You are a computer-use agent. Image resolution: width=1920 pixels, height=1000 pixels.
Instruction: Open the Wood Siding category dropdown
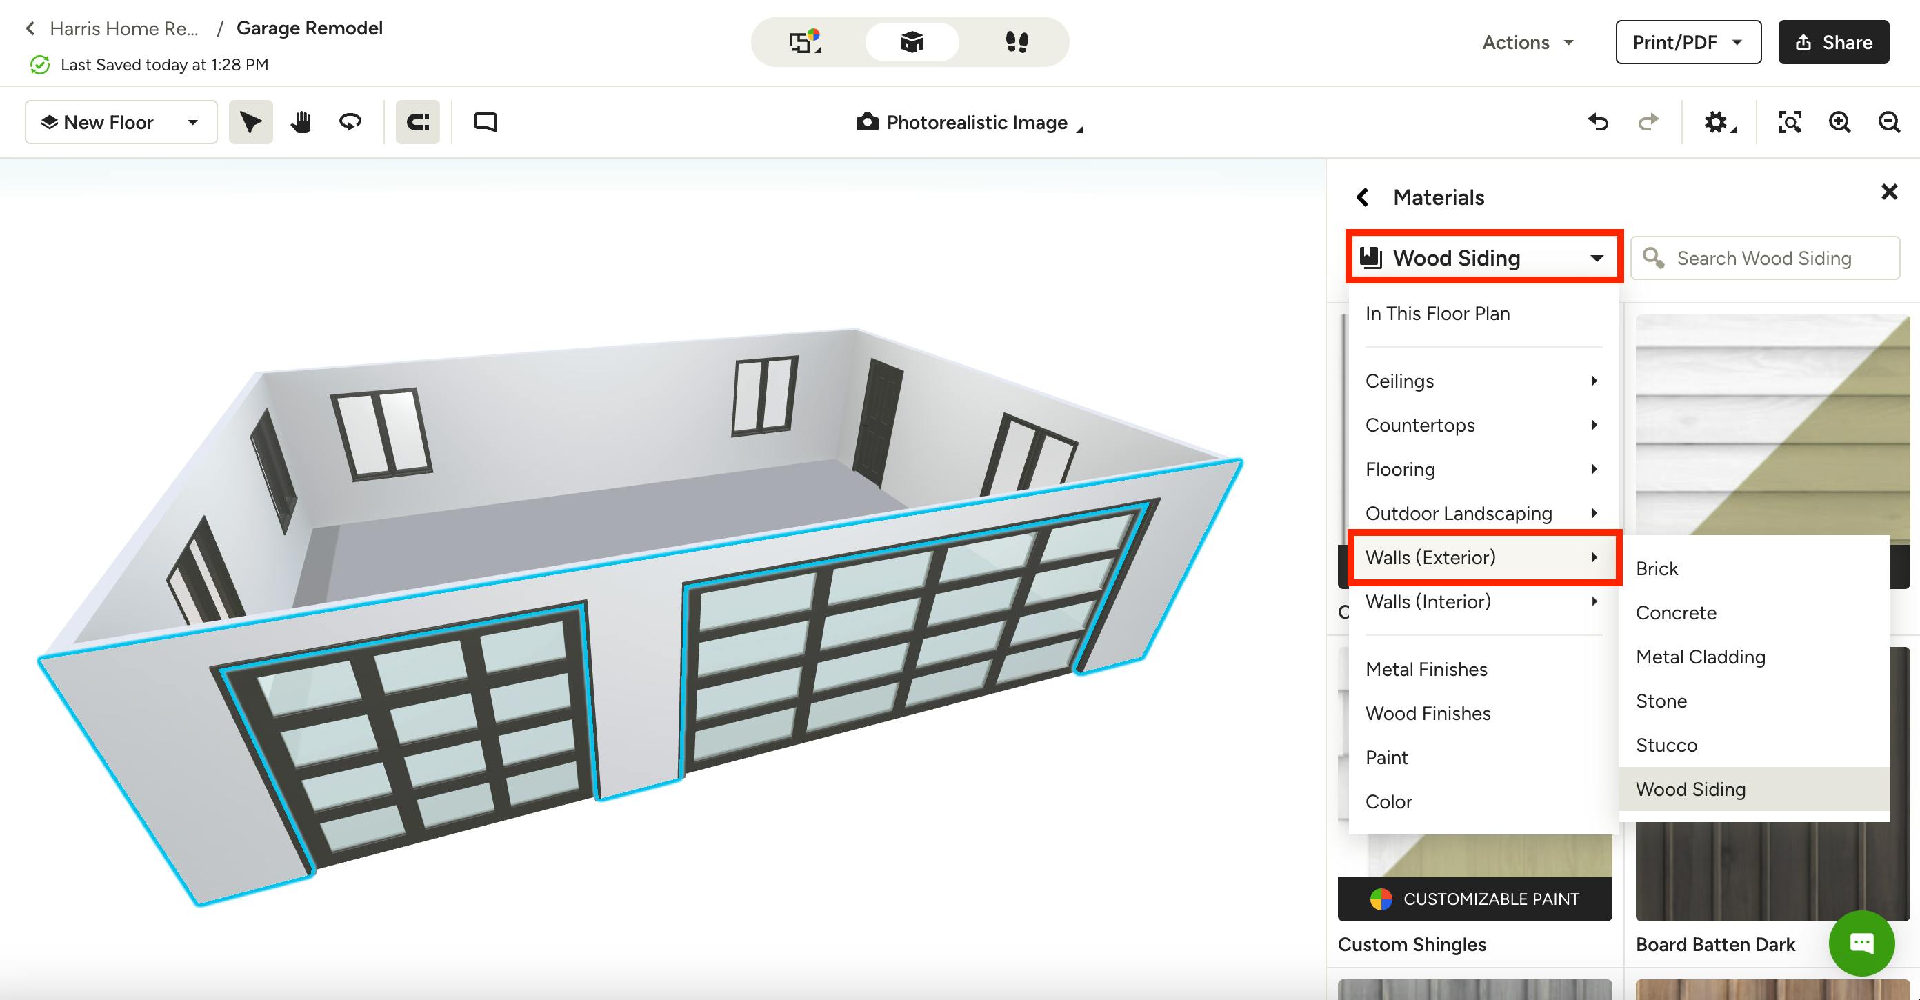(1483, 258)
